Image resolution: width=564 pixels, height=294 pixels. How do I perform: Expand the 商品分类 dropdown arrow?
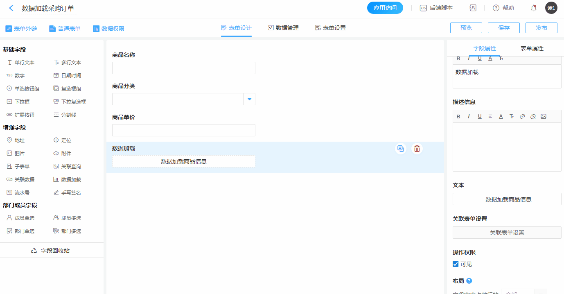coord(249,99)
